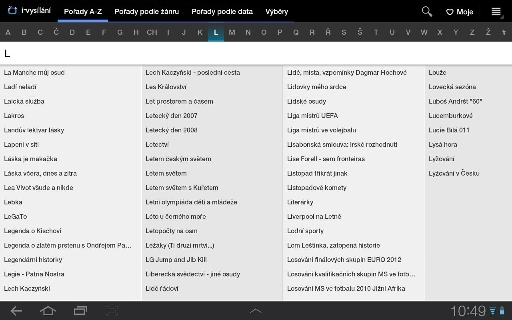The image size is (512, 320).
Task: Tap the screenshot capture icon
Action: [112, 310]
